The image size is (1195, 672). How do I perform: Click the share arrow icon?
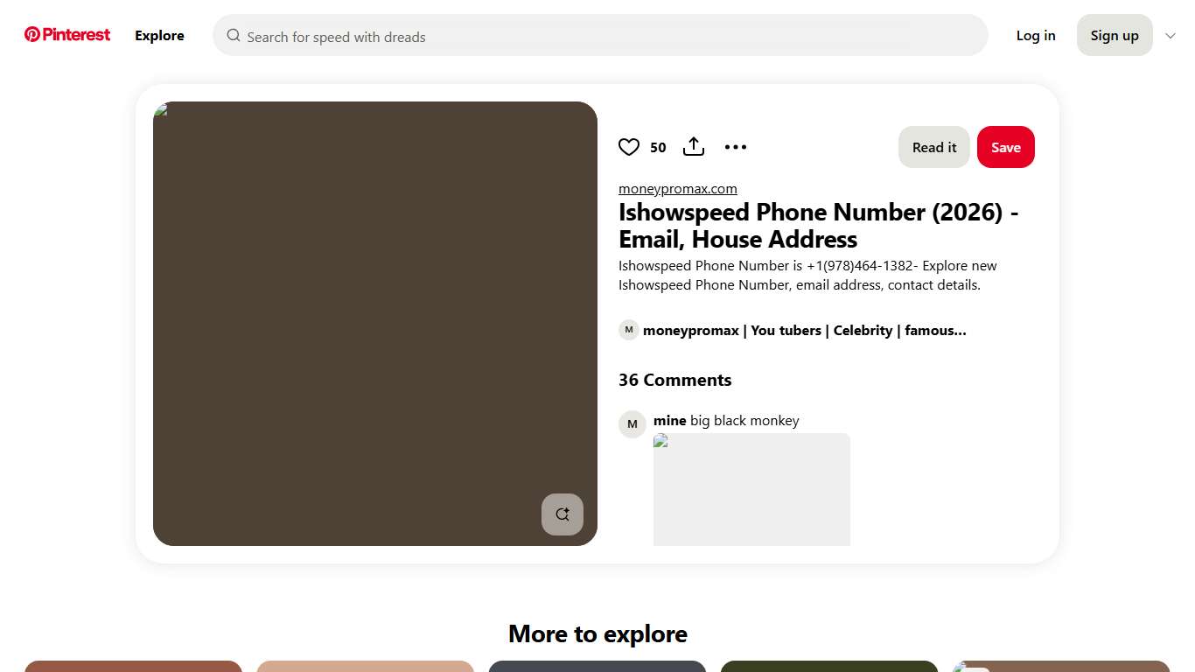(693, 146)
